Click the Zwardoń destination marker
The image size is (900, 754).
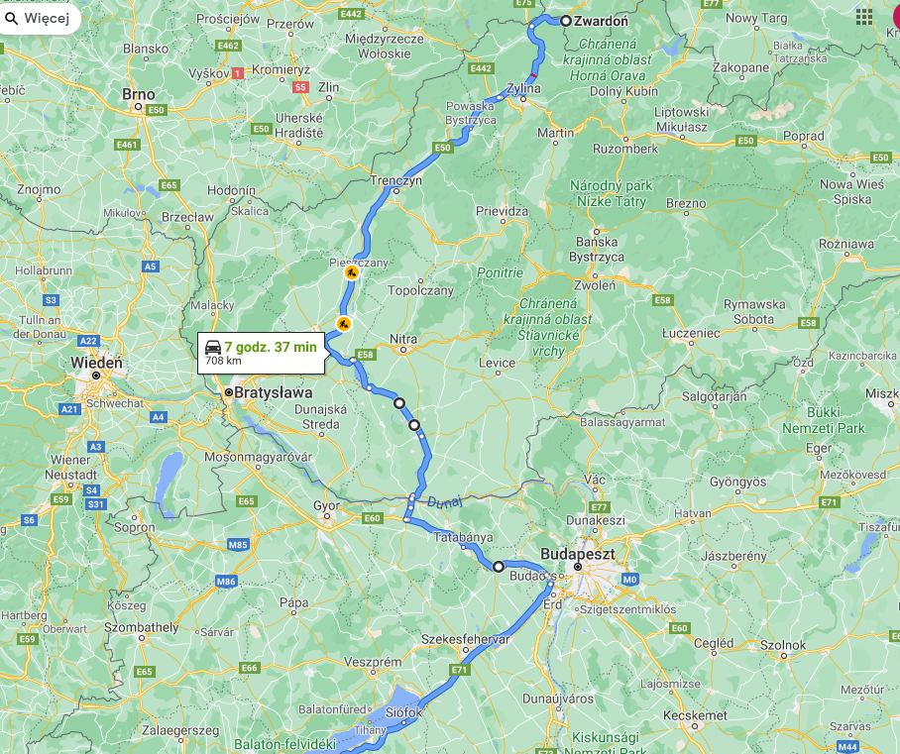(x=566, y=21)
